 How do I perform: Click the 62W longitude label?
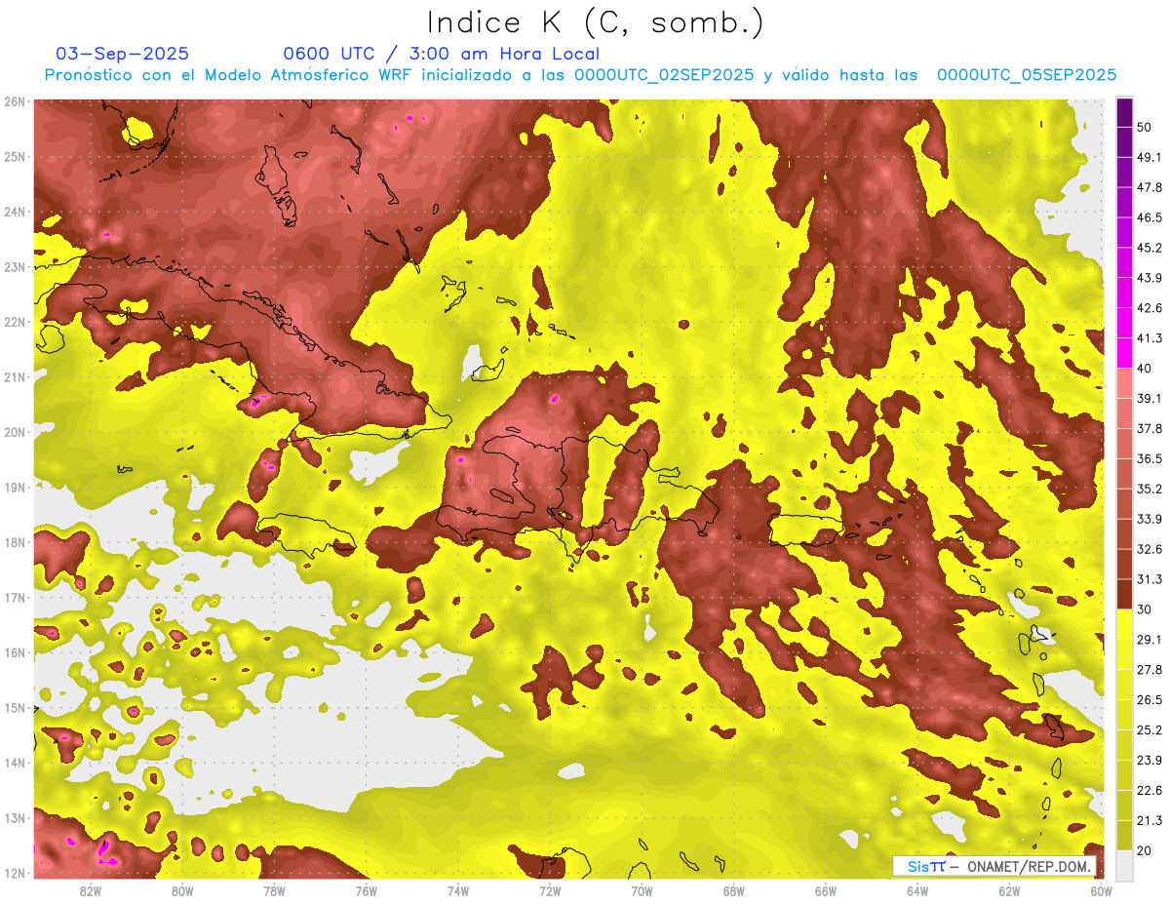(x=1009, y=891)
